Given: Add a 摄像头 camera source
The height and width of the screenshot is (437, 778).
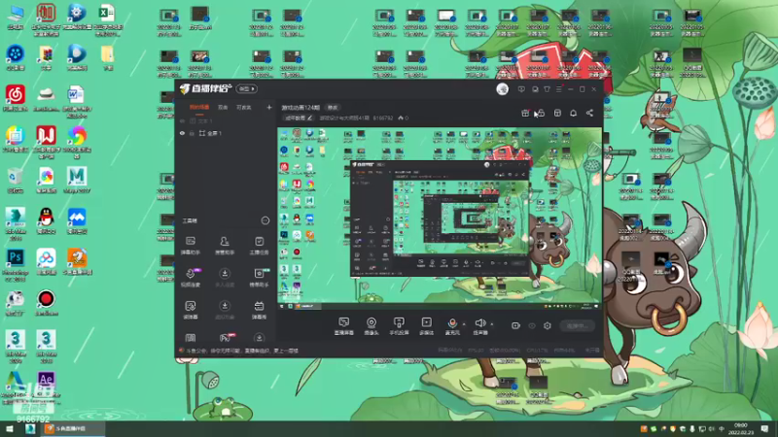Looking at the screenshot, I should coord(371,326).
